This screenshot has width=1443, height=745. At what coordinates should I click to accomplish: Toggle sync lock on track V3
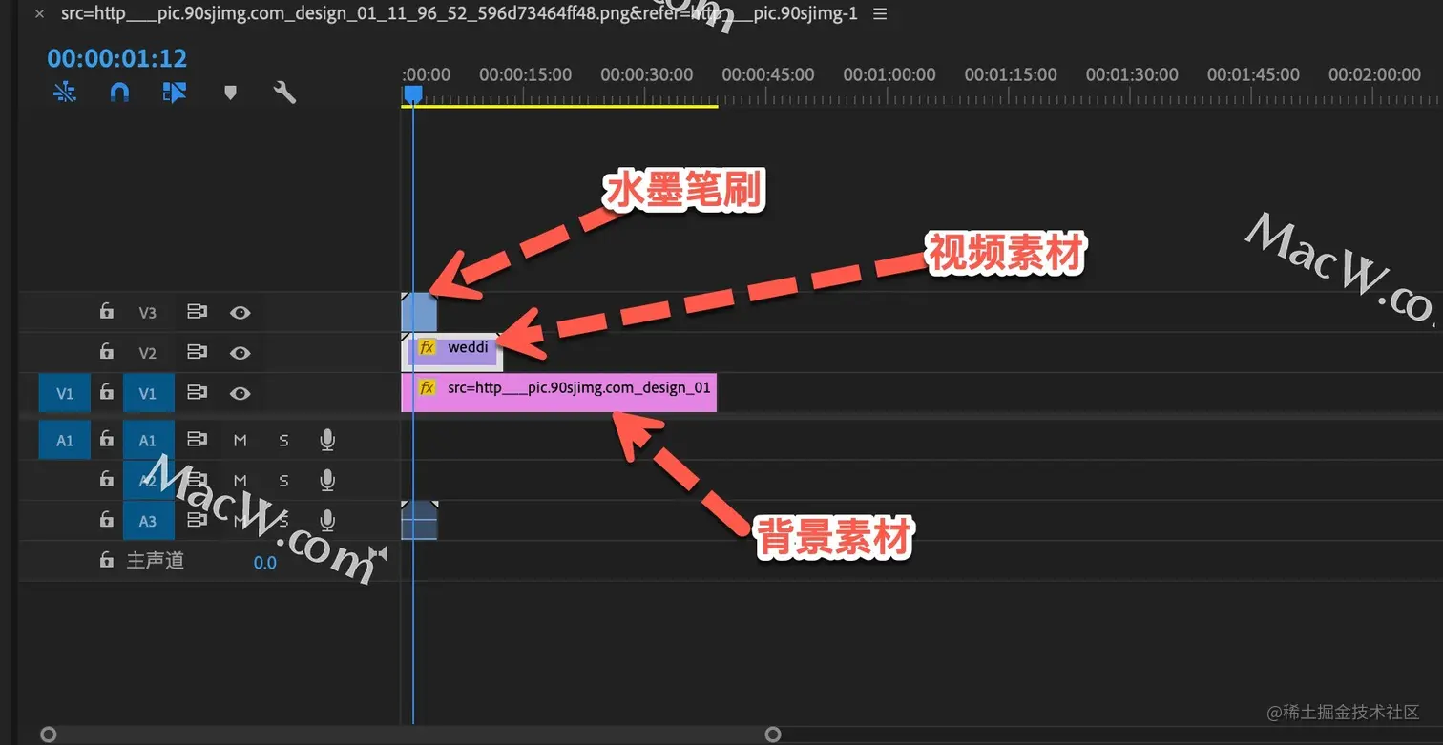pyautogui.click(x=197, y=312)
